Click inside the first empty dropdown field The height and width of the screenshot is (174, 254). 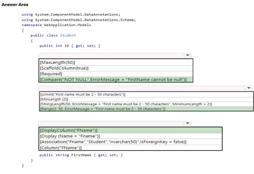[x=111, y=55]
